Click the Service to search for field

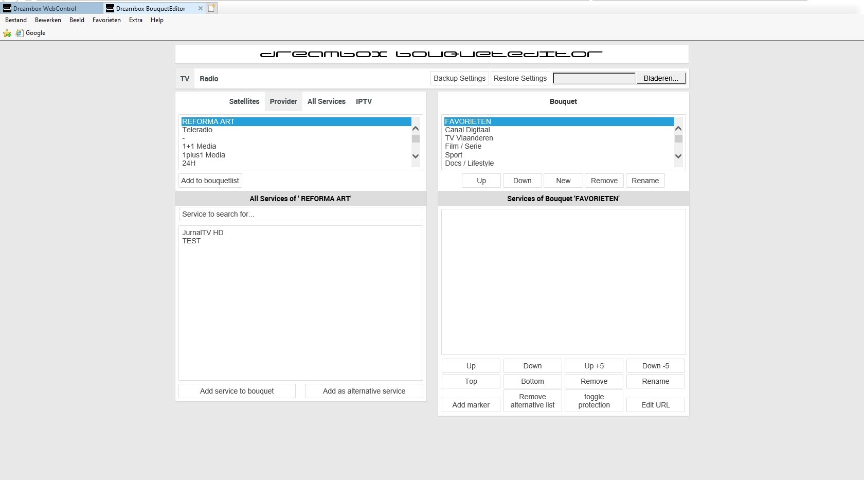(x=300, y=214)
